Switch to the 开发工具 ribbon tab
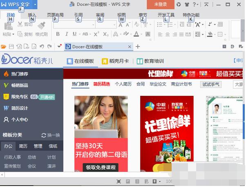Viewport: 246px width, 188px height. click(166, 15)
